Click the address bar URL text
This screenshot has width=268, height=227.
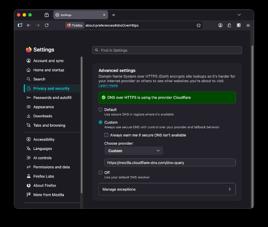pos(112,25)
